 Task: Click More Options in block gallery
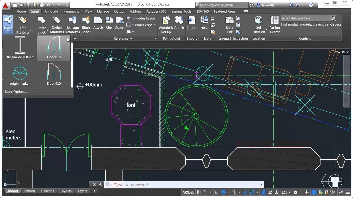(16, 92)
